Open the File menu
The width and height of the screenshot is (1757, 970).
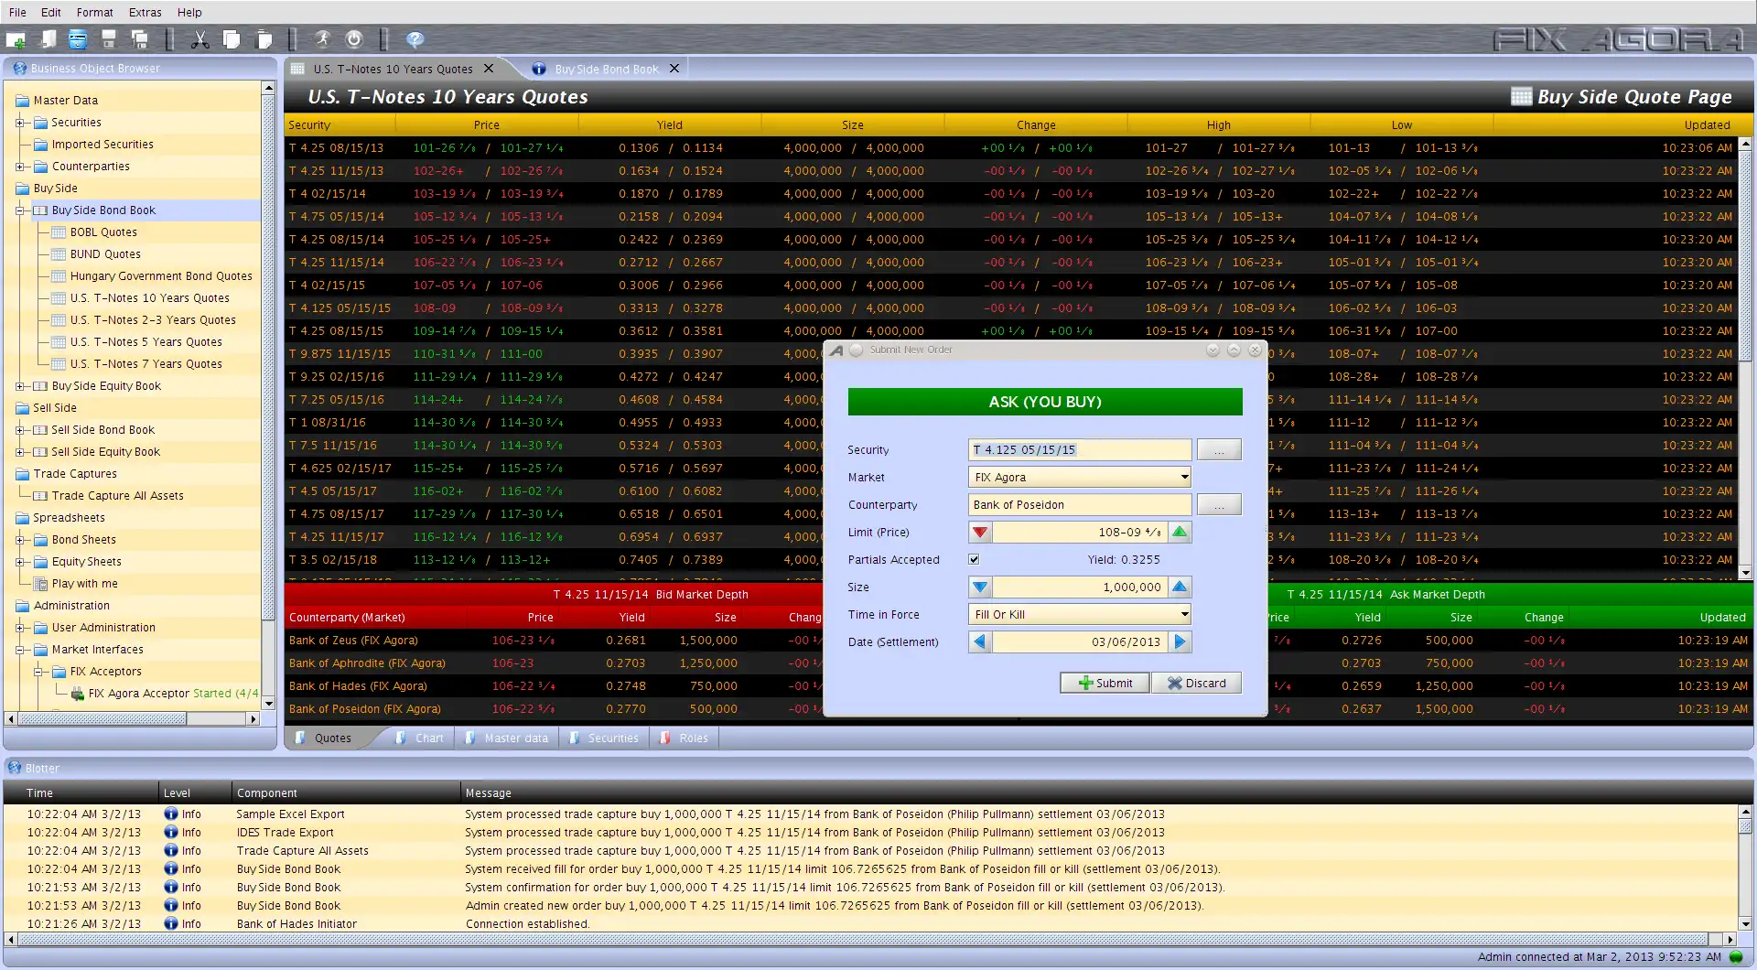pyautogui.click(x=17, y=12)
